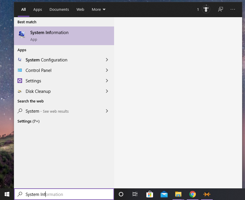245x200 pixels.
Task: Open File Explorer from the taskbar
Action: [178, 194]
